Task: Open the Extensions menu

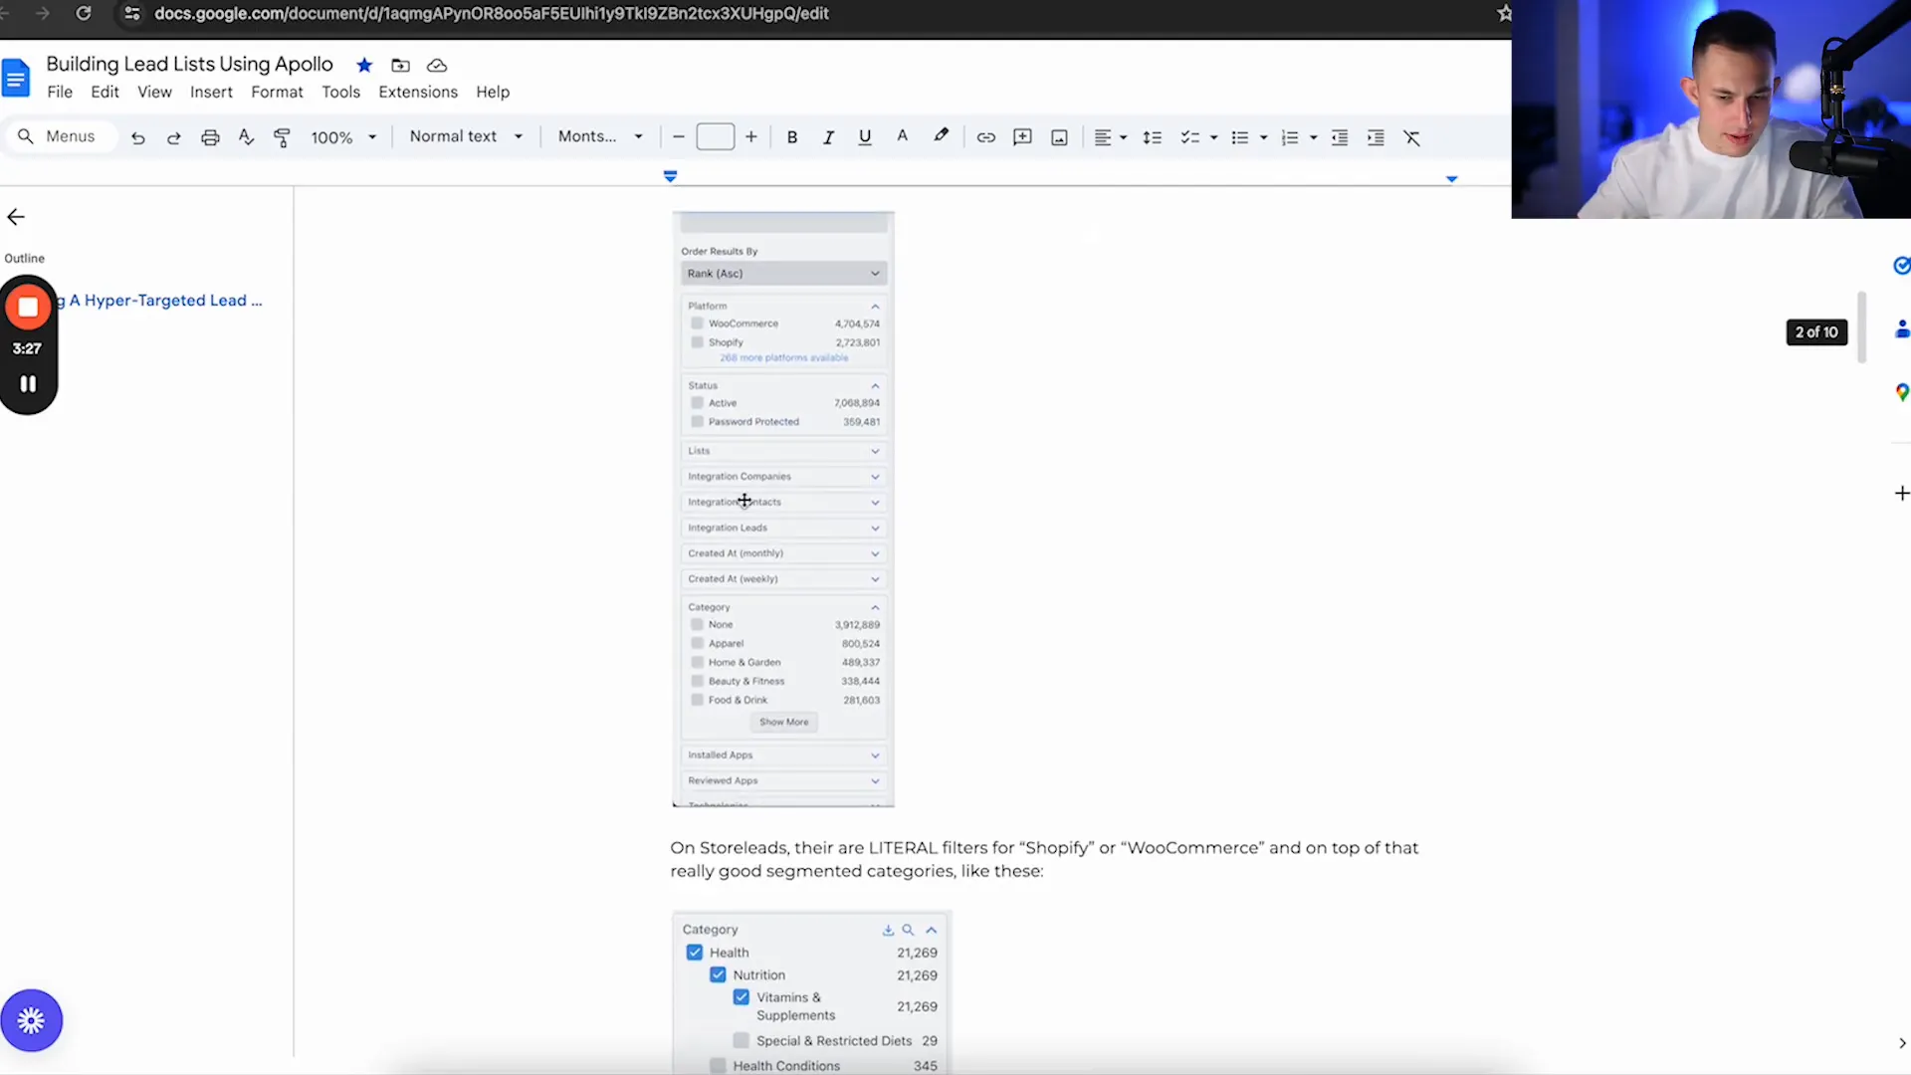Action: tap(418, 93)
